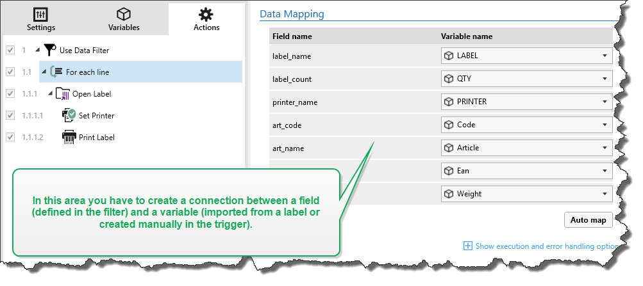This screenshot has height=286, width=643.
Task: Click the For each line loop icon
Action: click(x=56, y=72)
